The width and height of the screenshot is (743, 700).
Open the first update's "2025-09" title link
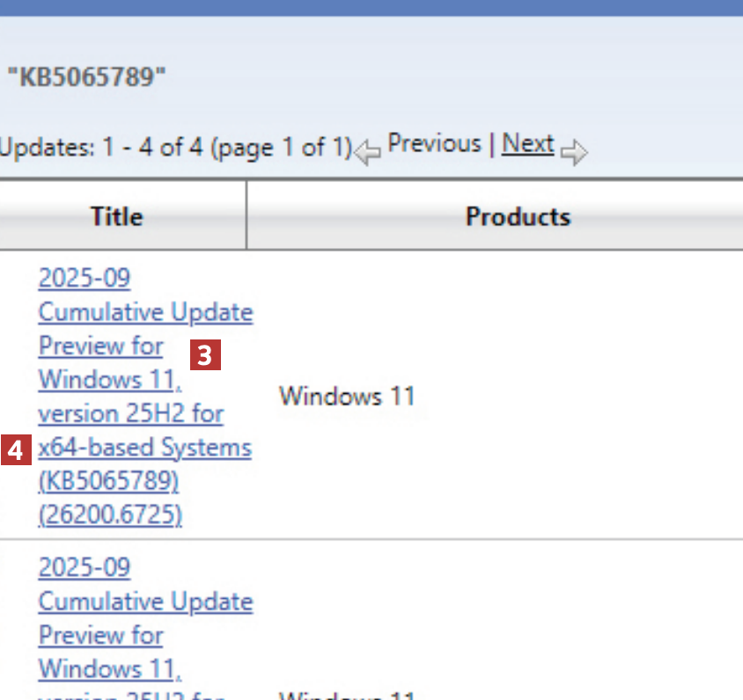tap(85, 279)
